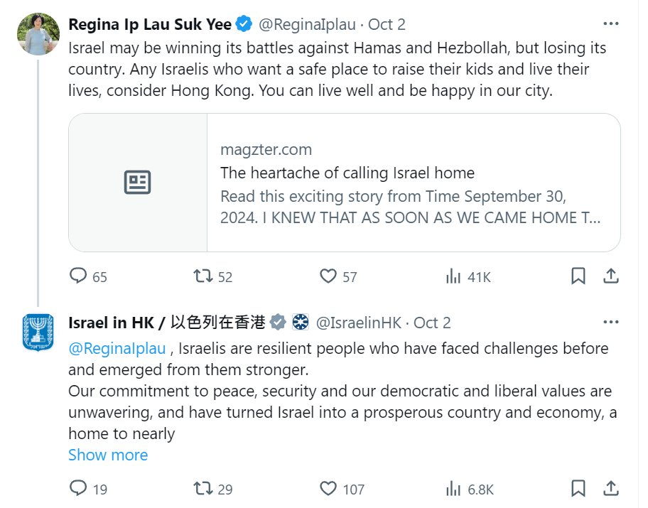Bookmark Regina Ip's tweet

coord(578,276)
